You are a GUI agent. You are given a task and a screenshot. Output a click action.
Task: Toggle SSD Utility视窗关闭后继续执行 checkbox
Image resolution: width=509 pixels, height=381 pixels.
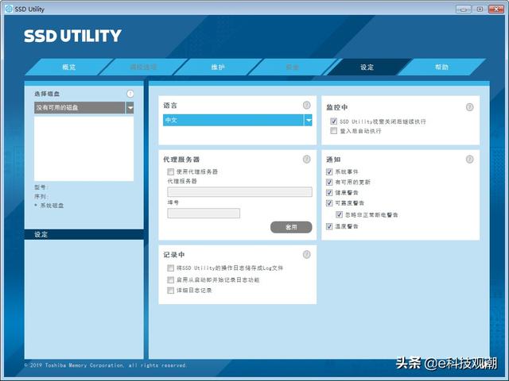pyautogui.click(x=334, y=121)
